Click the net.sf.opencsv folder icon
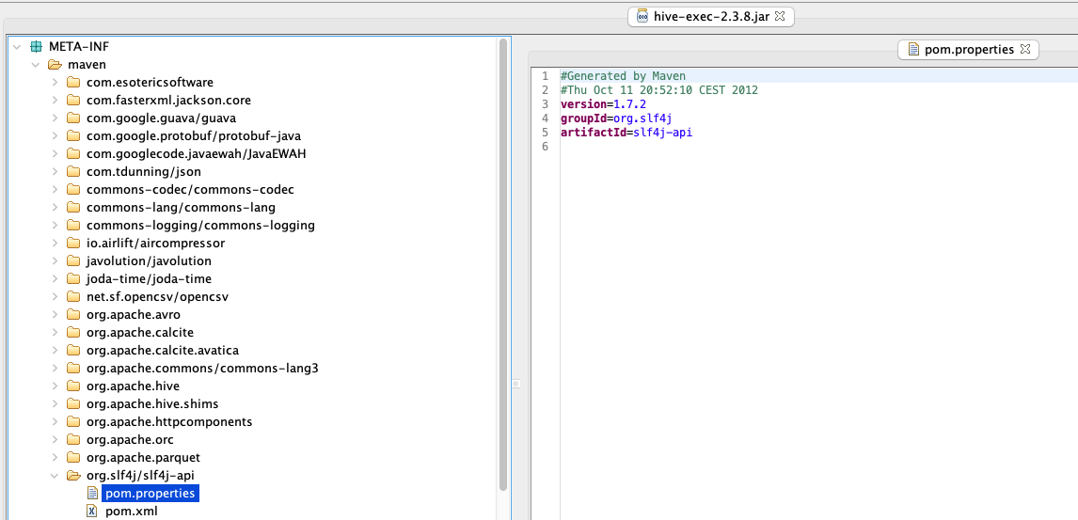Screen dimensions: 1078x520 click(73, 297)
